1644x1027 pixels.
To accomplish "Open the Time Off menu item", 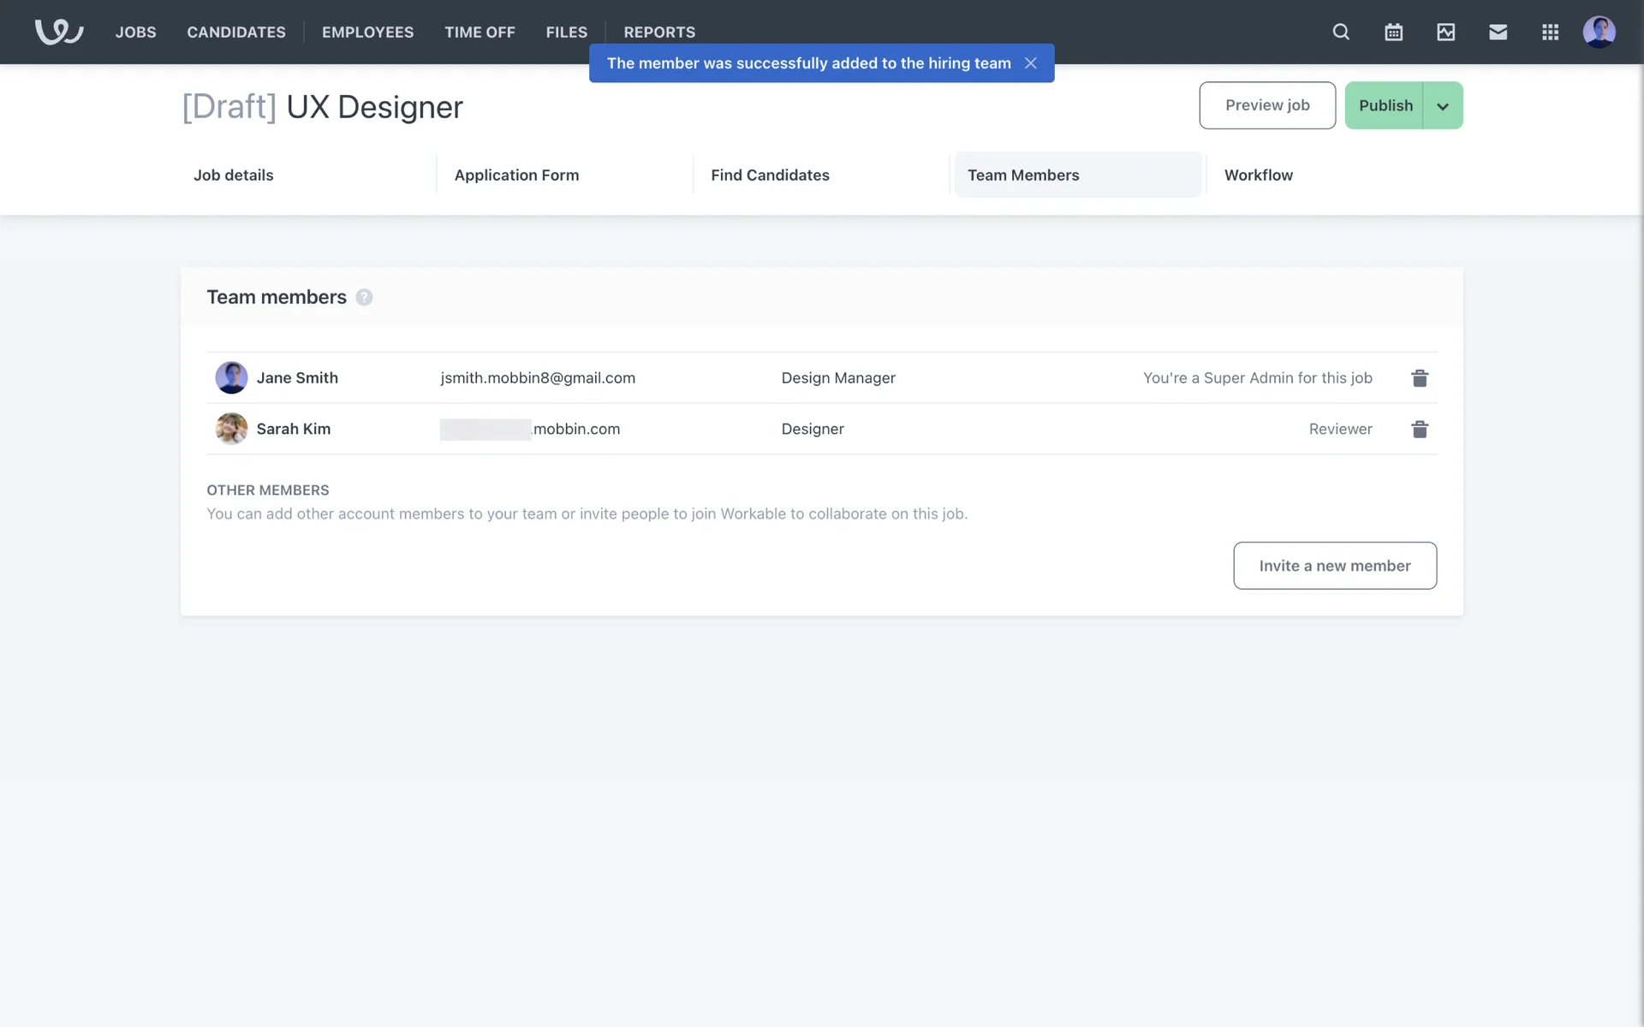I will (x=479, y=32).
